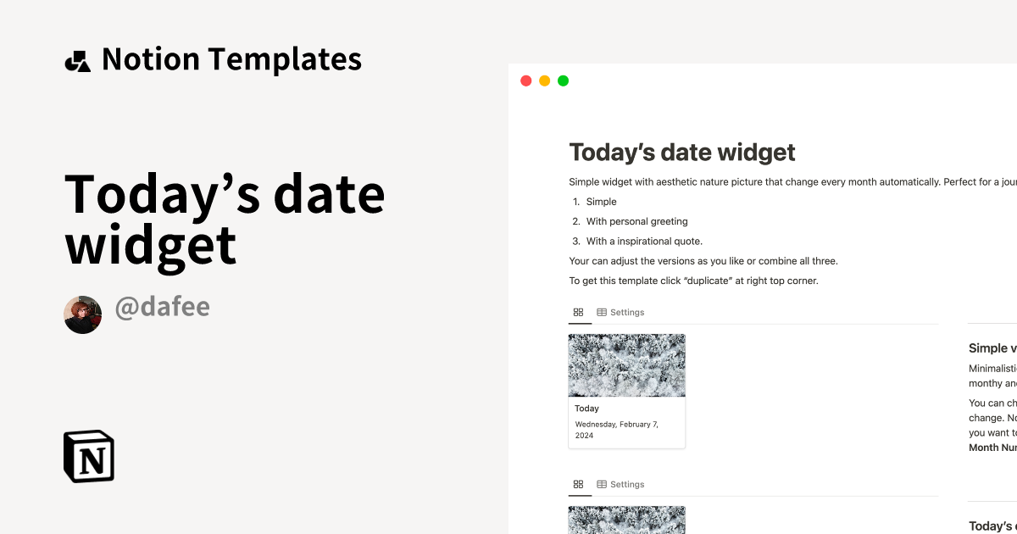Viewport: 1017px width, 534px height.
Task: Select the gallery view grid icon above Today card
Action: [x=579, y=311]
